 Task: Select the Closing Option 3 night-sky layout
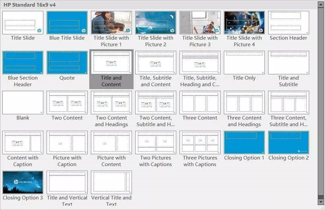click(x=23, y=182)
